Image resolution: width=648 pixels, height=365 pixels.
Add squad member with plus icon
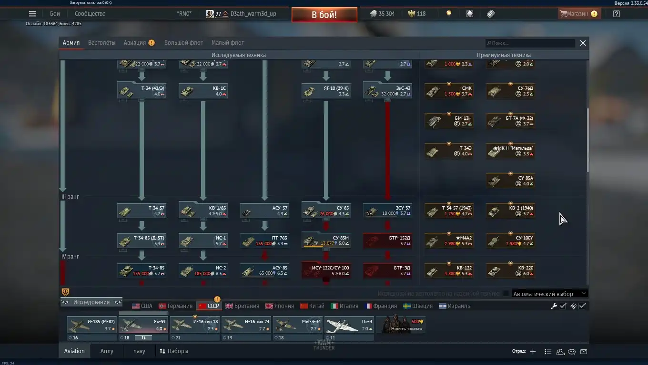pos(533,352)
